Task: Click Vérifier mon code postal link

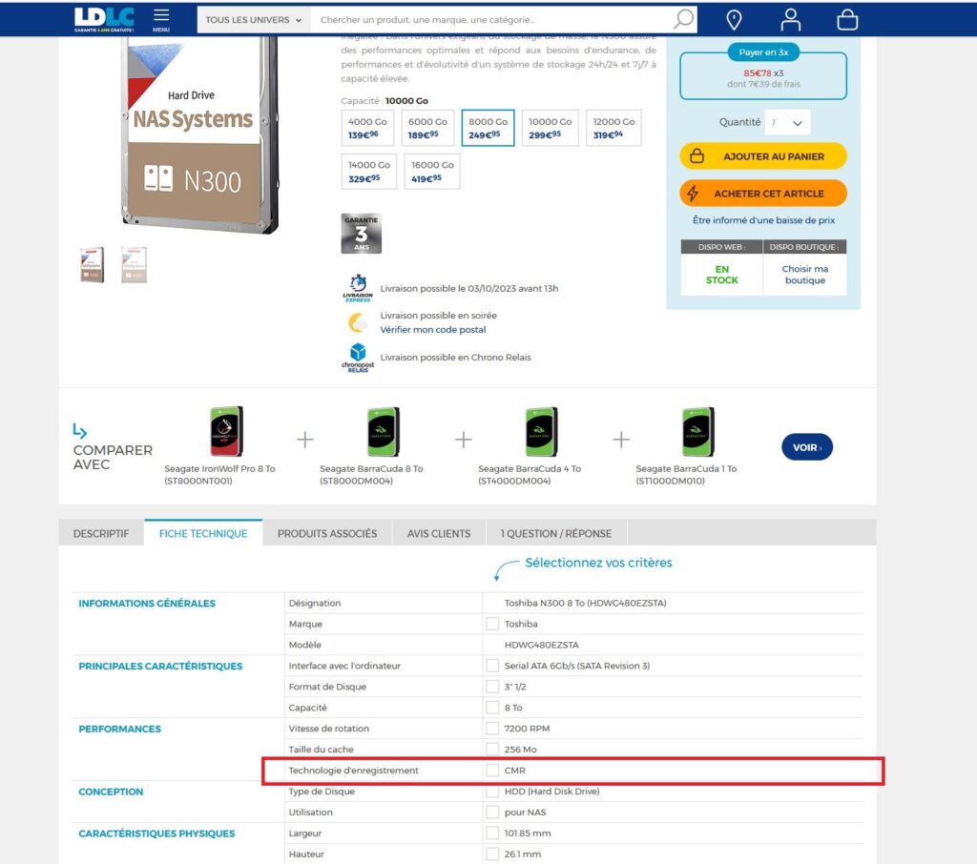Action: (x=433, y=330)
